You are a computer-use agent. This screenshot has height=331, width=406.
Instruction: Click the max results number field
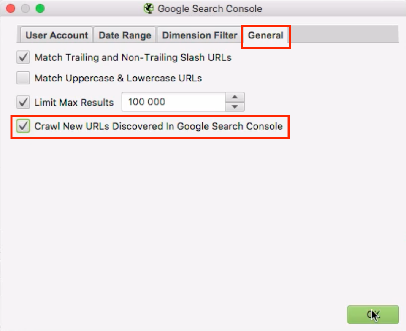tap(173, 102)
